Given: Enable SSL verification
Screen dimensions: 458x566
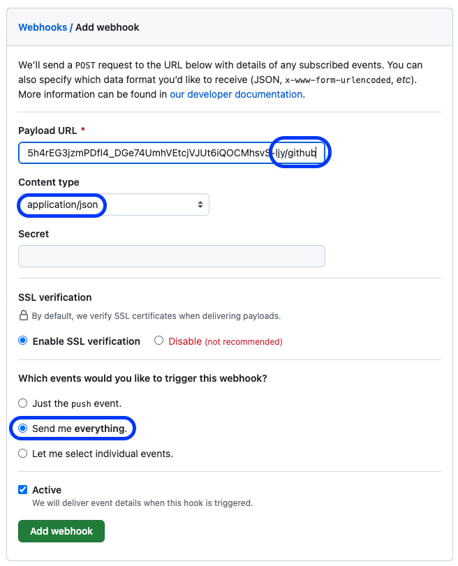Looking at the screenshot, I should pyautogui.click(x=22, y=341).
